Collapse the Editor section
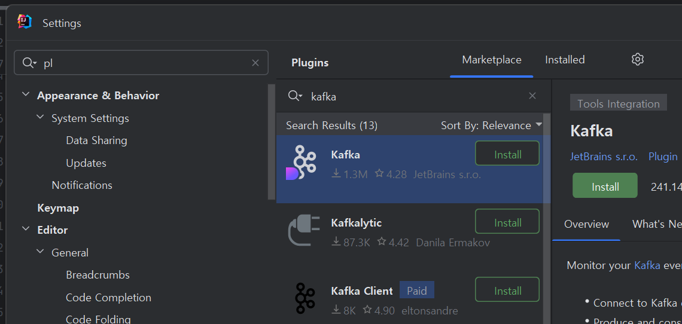682x324 pixels. tap(26, 229)
